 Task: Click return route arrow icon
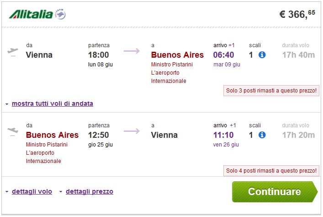coord(132,131)
